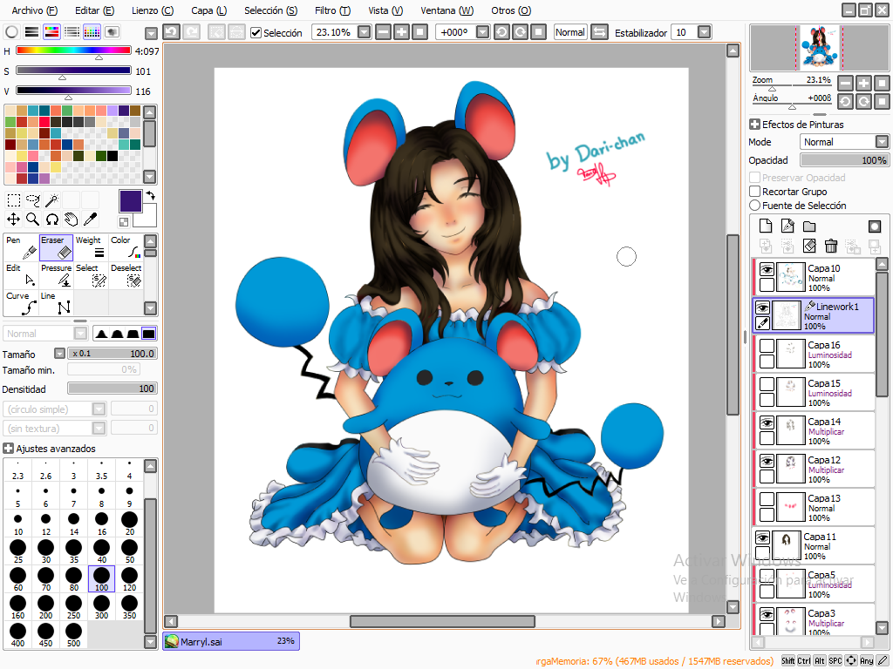Open the layer Mode dropdown
Screen dimensions: 893x669
point(882,142)
